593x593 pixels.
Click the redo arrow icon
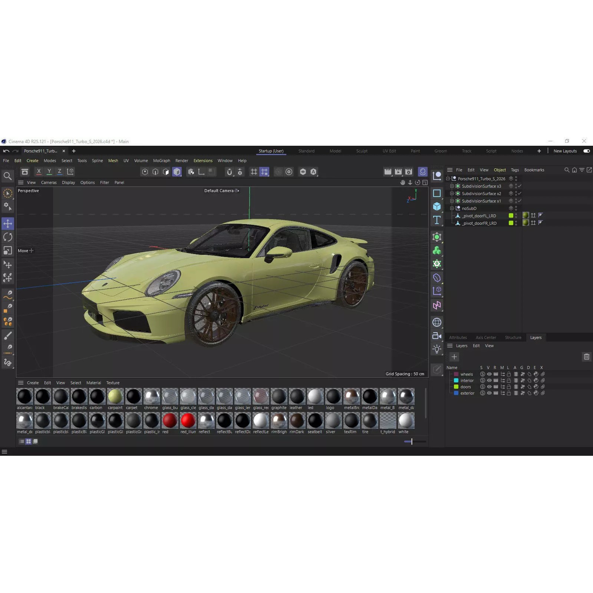[x=15, y=151]
